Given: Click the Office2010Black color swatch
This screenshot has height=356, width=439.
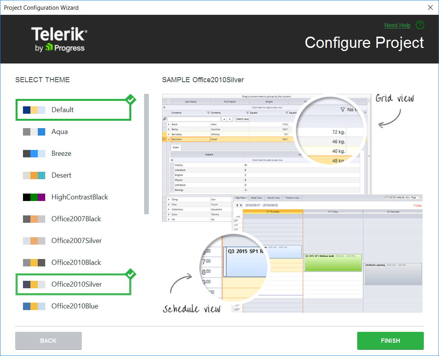Looking at the screenshot, I should click(x=34, y=263).
